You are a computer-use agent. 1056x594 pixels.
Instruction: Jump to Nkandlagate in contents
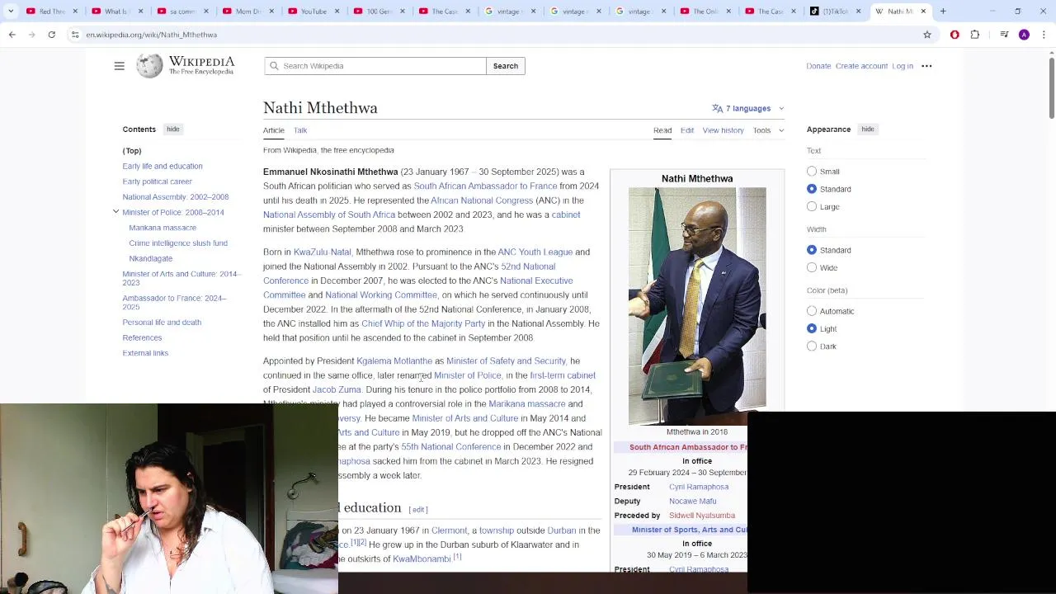click(x=151, y=259)
